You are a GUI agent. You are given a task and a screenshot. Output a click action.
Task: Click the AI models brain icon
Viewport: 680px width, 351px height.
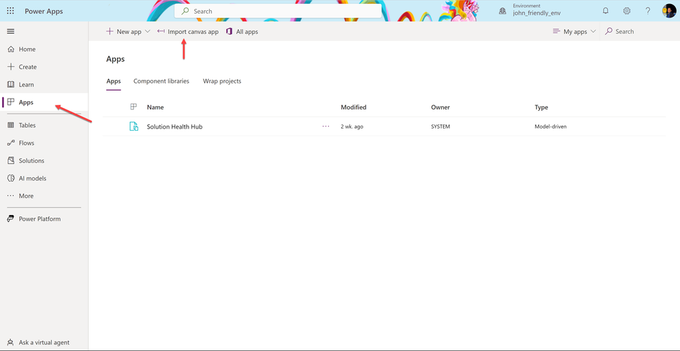pyautogui.click(x=12, y=178)
